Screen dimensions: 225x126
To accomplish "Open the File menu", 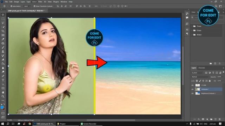I will [x=6, y=2].
